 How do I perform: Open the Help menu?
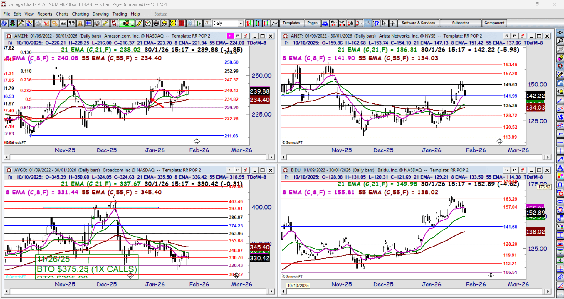[x=135, y=14]
